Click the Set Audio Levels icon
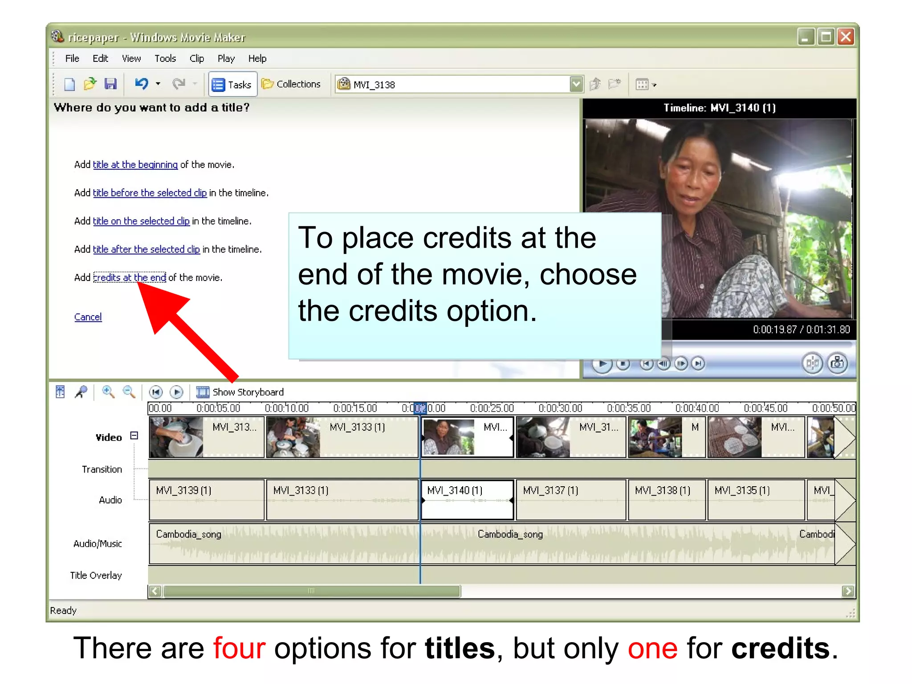 coord(60,392)
